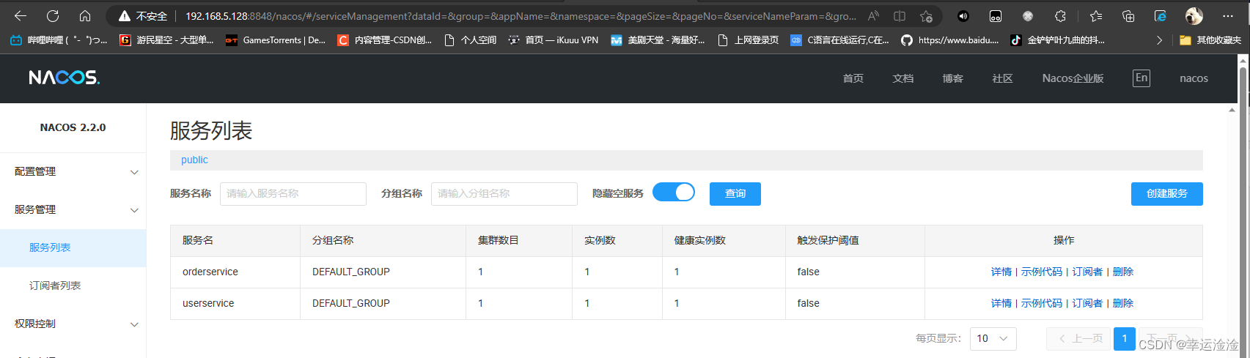The height and width of the screenshot is (358, 1250).
Task: Open the extensions puzzle piece icon
Action: click(x=1060, y=16)
